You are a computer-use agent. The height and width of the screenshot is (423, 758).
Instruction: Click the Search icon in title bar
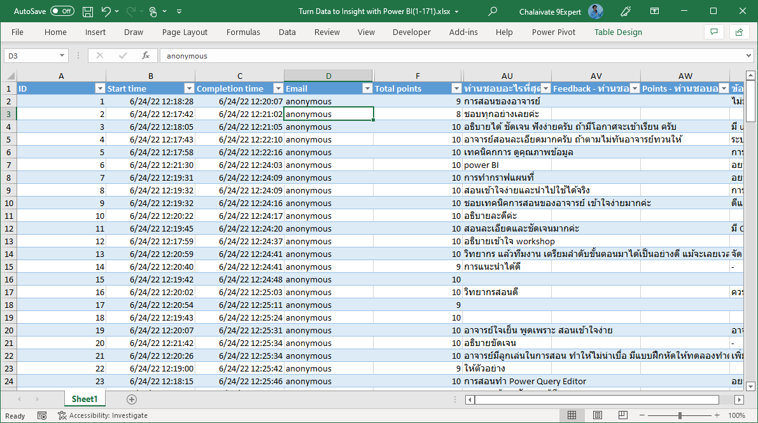[x=493, y=11]
